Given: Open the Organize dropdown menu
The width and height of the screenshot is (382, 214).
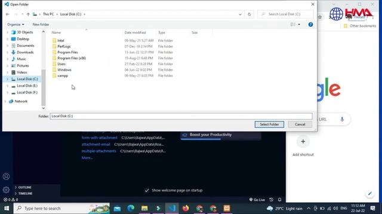Looking at the screenshot, I should (16, 24).
